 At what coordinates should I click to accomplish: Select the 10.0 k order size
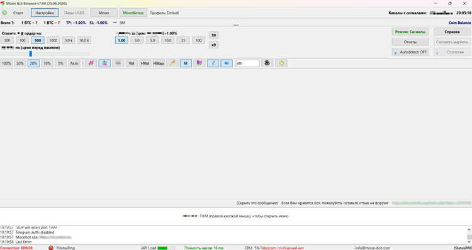(84, 40)
